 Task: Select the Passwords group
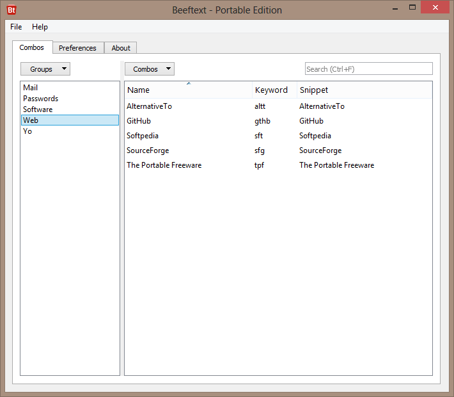pos(41,99)
